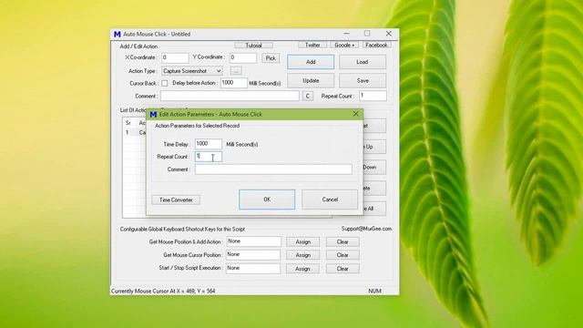This screenshot has width=583, height=328.
Task: Click the Update button
Action: pyautogui.click(x=311, y=81)
